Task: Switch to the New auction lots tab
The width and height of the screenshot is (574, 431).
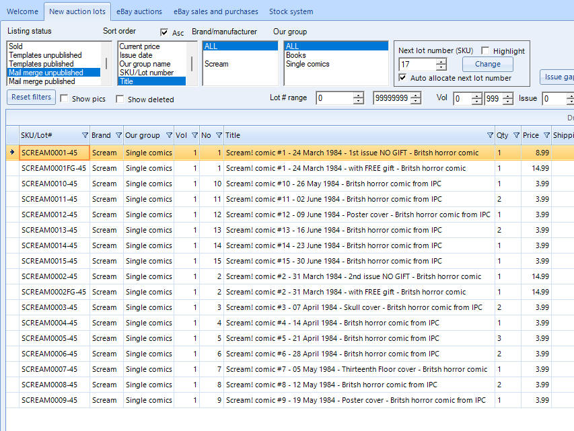Action: (77, 11)
